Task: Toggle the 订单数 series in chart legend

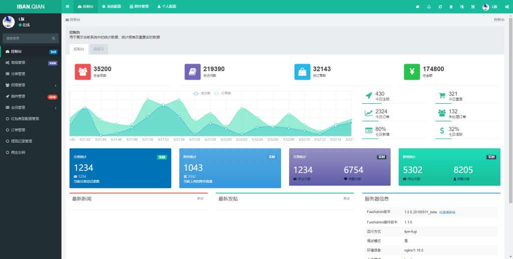Action: pyautogui.click(x=222, y=93)
